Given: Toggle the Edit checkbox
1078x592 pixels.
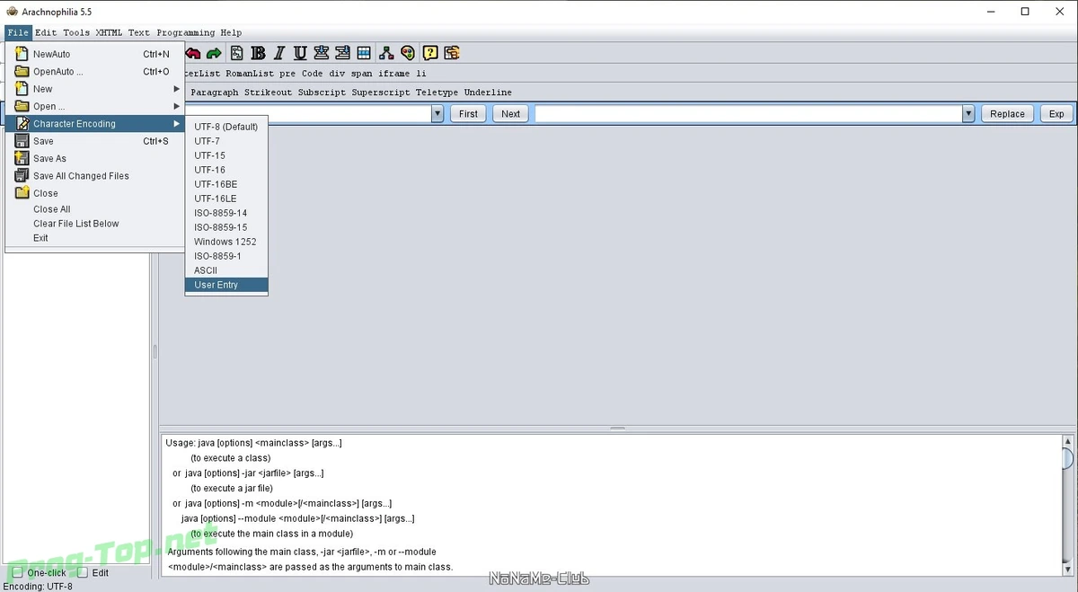Looking at the screenshot, I should pos(83,572).
